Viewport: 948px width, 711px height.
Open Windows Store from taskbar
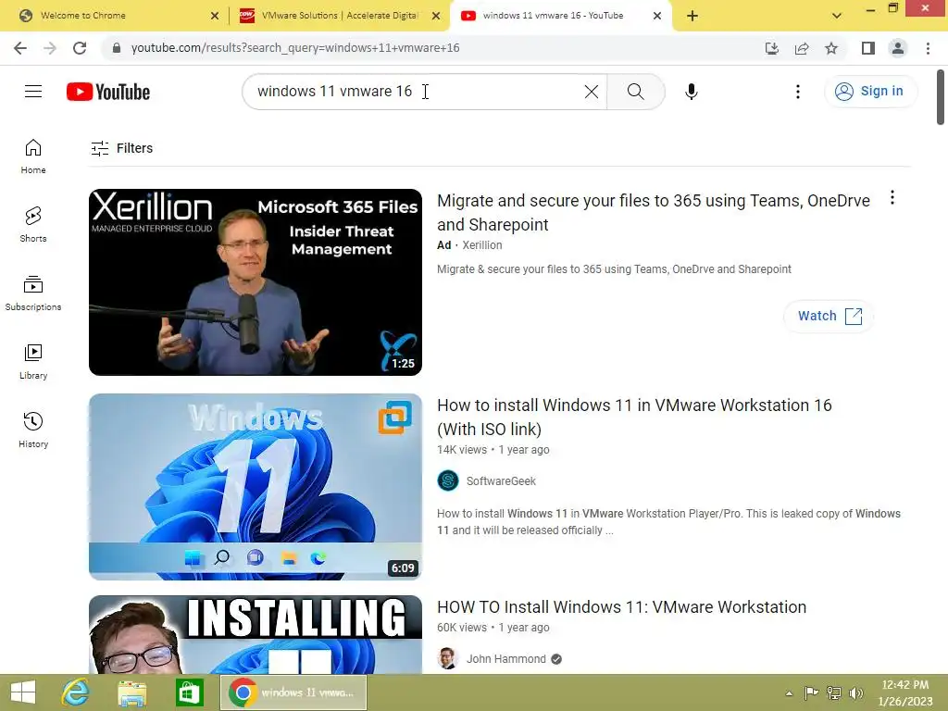pos(189,692)
